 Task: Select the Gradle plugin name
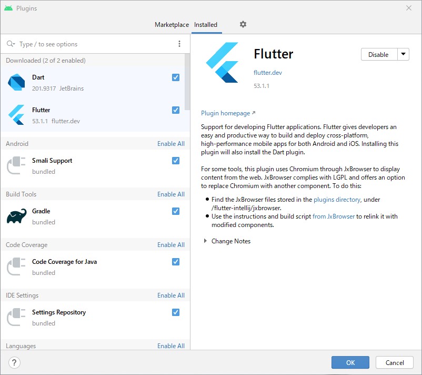pos(41,211)
